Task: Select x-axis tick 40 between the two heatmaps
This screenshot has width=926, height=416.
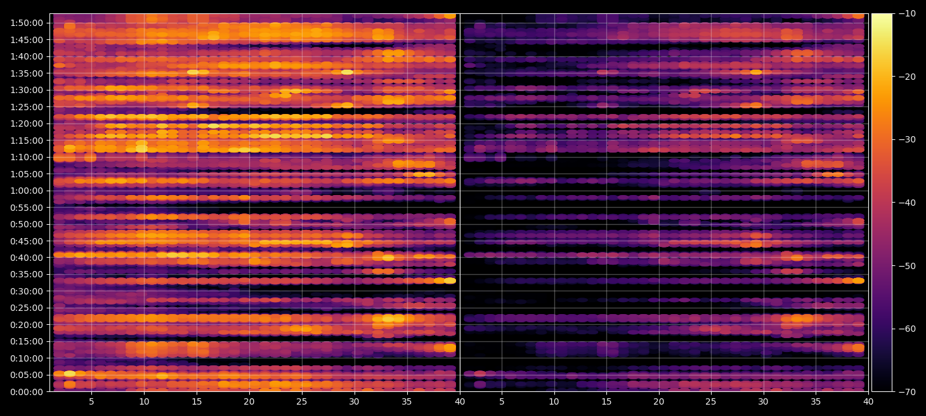Action: tap(460, 401)
